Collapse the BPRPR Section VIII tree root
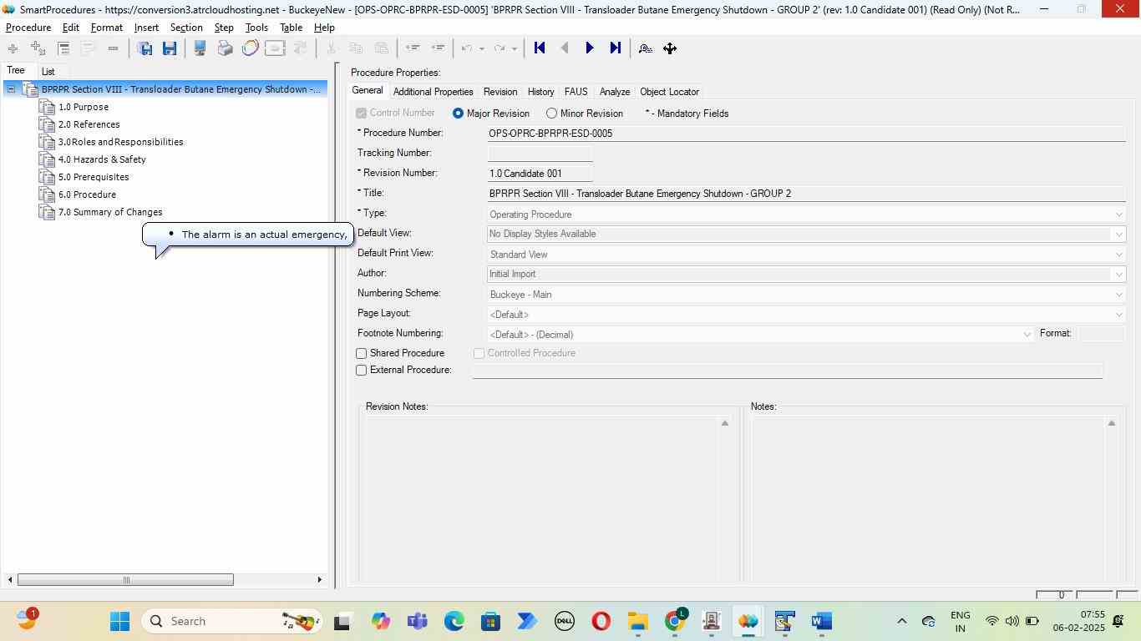The height and width of the screenshot is (641, 1141). [11, 89]
